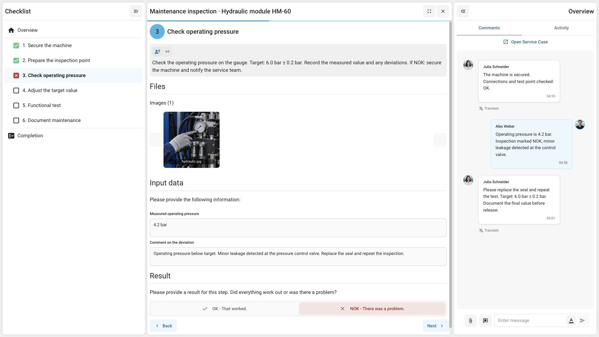The image size is (599, 337).
Task: Click the read-aloud voice icon
Action: (157, 51)
